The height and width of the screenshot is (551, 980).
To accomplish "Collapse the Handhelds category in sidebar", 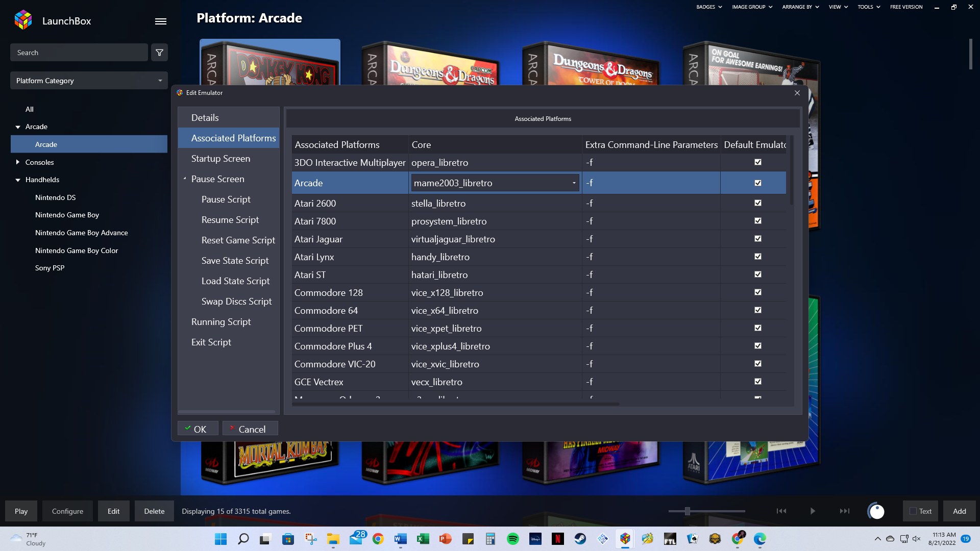I will tap(18, 180).
